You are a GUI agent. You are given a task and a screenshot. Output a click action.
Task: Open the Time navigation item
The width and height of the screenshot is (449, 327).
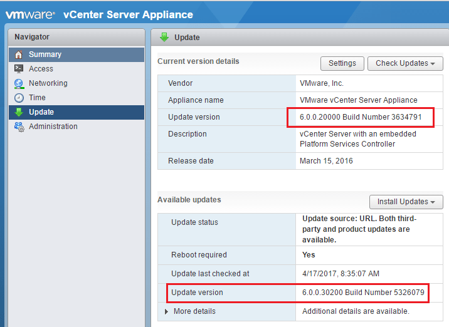click(37, 98)
